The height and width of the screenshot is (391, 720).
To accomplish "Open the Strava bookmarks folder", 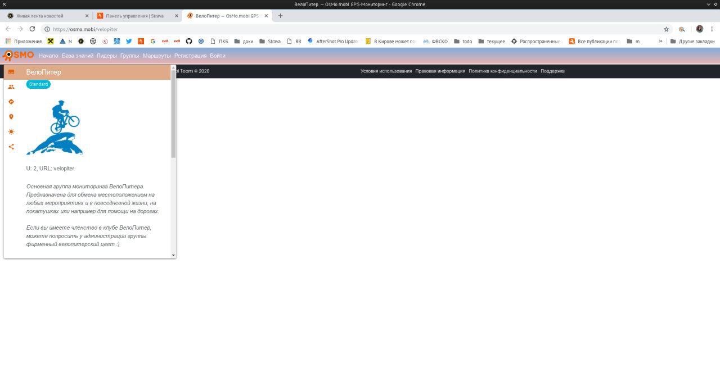I will (270, 41).
